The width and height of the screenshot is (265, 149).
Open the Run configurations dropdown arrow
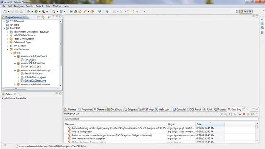40,12
